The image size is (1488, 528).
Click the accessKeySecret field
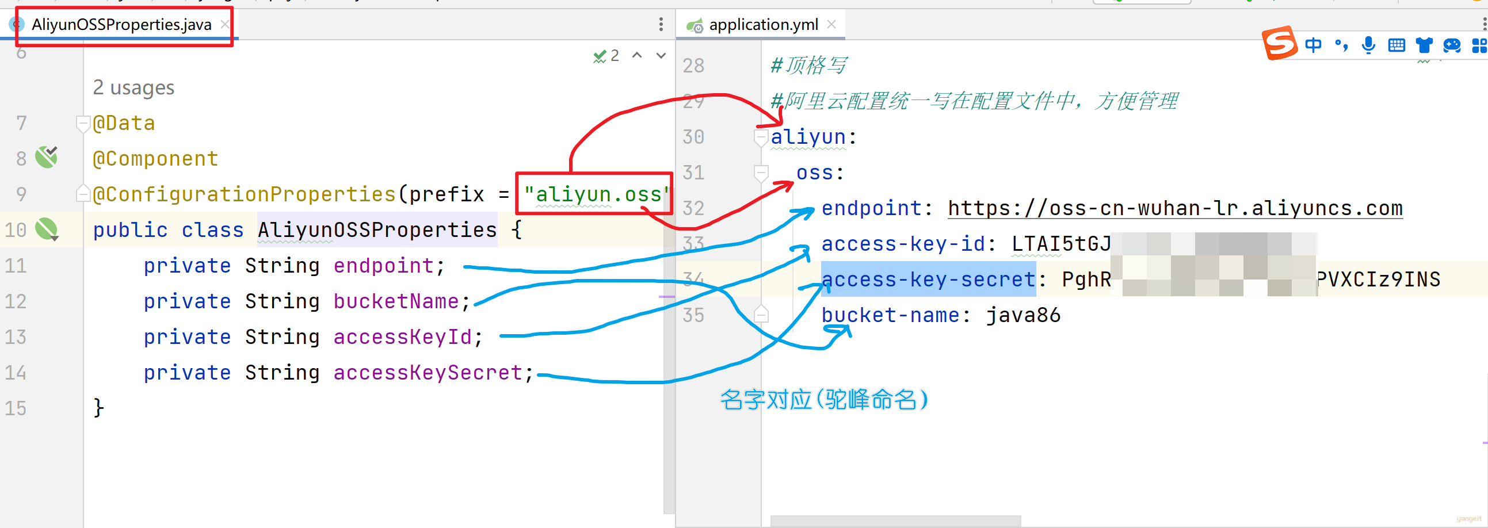[x=428, y=373]
